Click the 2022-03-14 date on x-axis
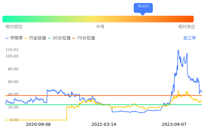This screenshot has width=210, height=135. tap(104, 125)
